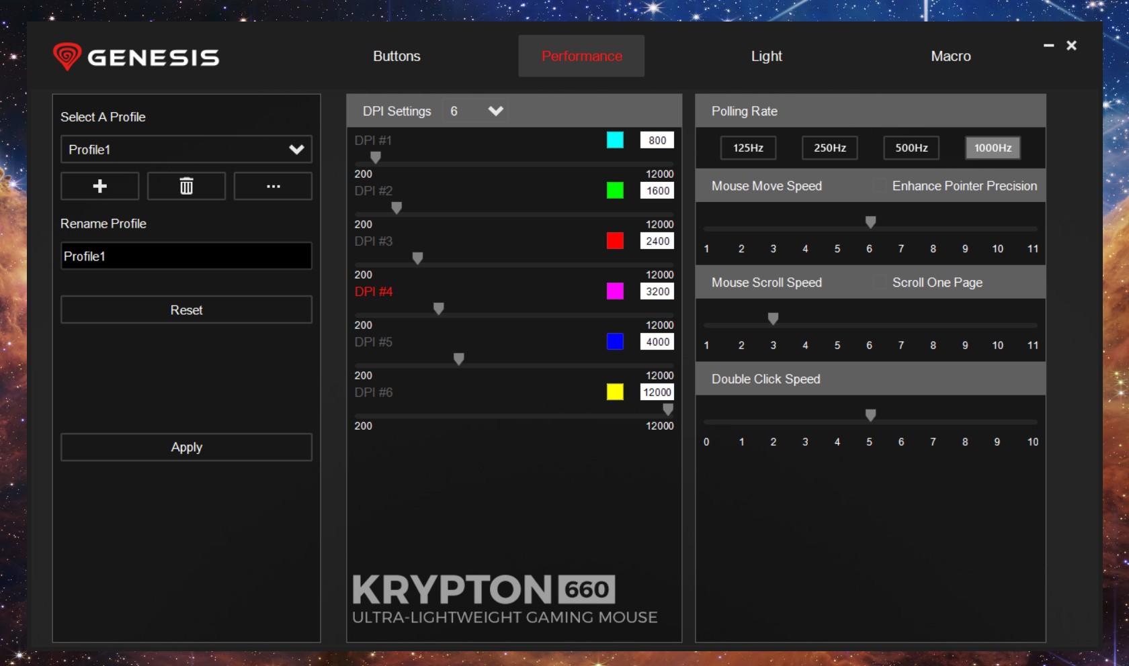Screen dimensions: 1129x666
Task: Click the cyan DPI #1 color swatch
Action: click(615, 140)
